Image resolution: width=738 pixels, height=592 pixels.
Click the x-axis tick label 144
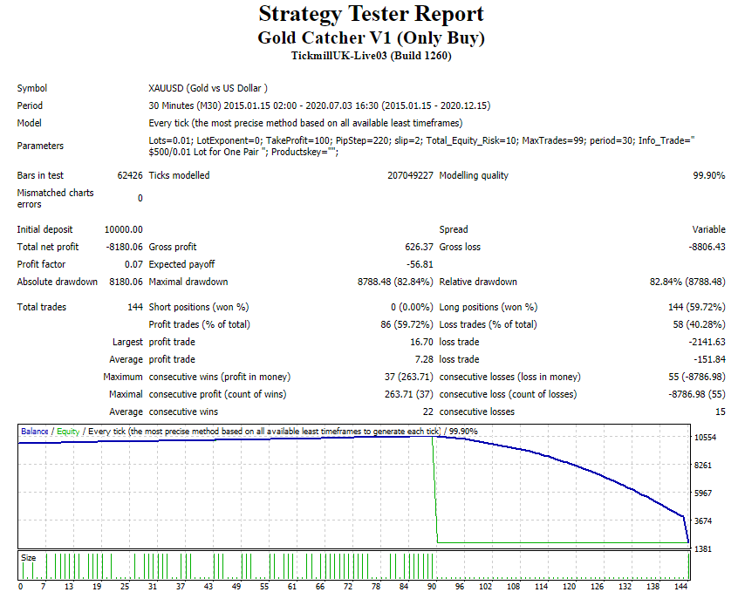pos(680,586)
